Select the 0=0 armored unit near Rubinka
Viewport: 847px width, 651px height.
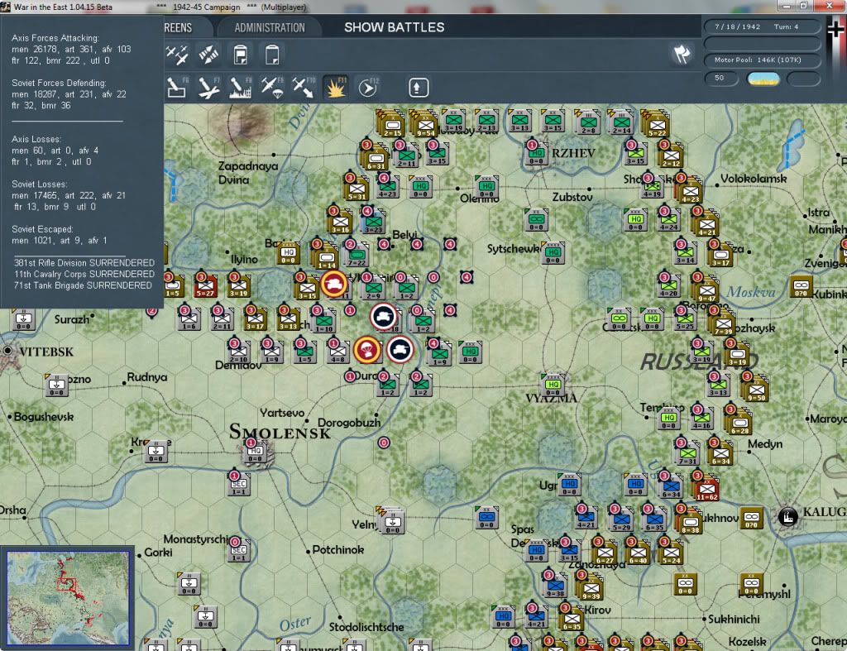tap(801, 286)
